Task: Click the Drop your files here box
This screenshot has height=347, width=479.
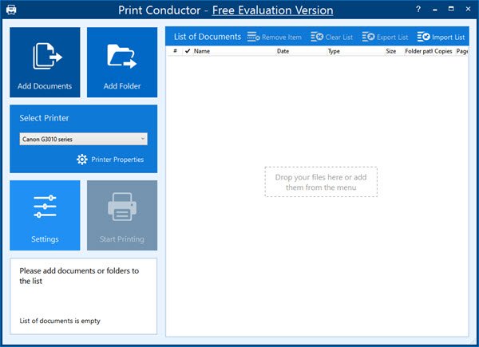Action: point(321,182)
